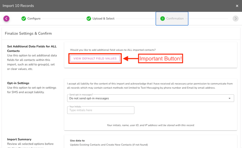Image resolution: width=242 pixels, height=148 pixels.
Task: Click the Finalize Settings & Confirm heading
Action: (x=28, y=33)
